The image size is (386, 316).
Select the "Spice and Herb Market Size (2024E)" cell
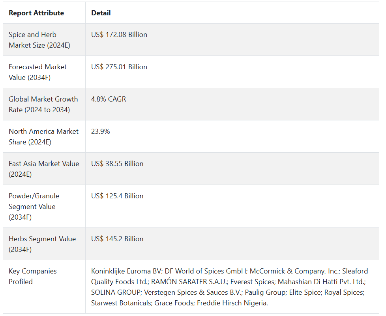click(x=39, y=40)
